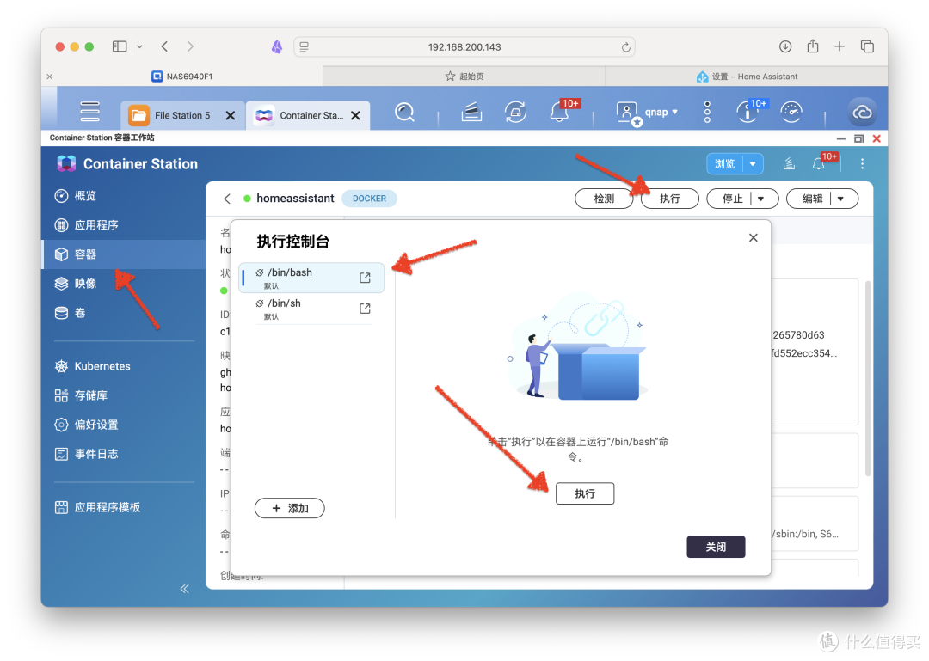
Task: Click the DOCKER tag label
Action: click(x=369, y=199)
